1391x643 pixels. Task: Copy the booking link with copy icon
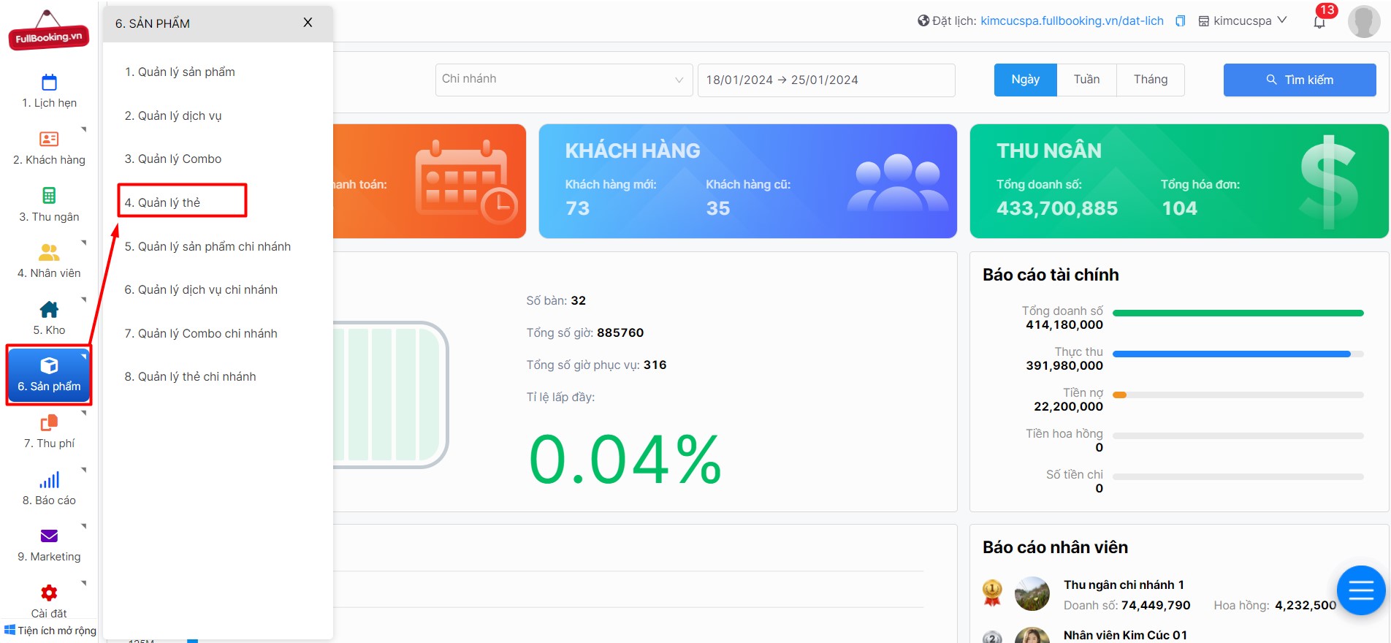(x=1180, y=21)
